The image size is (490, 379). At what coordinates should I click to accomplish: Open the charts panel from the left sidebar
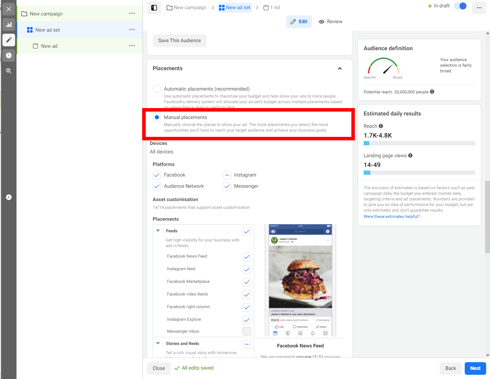coord(9,25)
